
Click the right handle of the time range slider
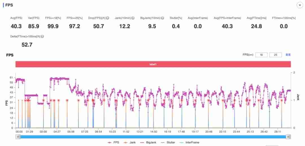(289, 137)
